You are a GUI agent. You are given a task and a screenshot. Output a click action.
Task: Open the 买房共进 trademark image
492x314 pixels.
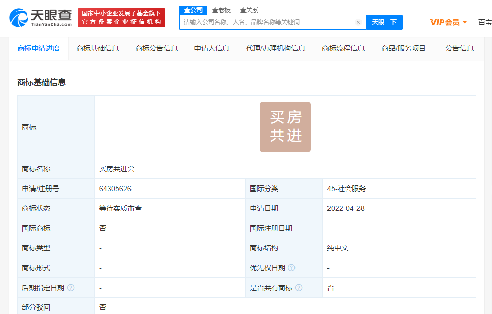285,127
